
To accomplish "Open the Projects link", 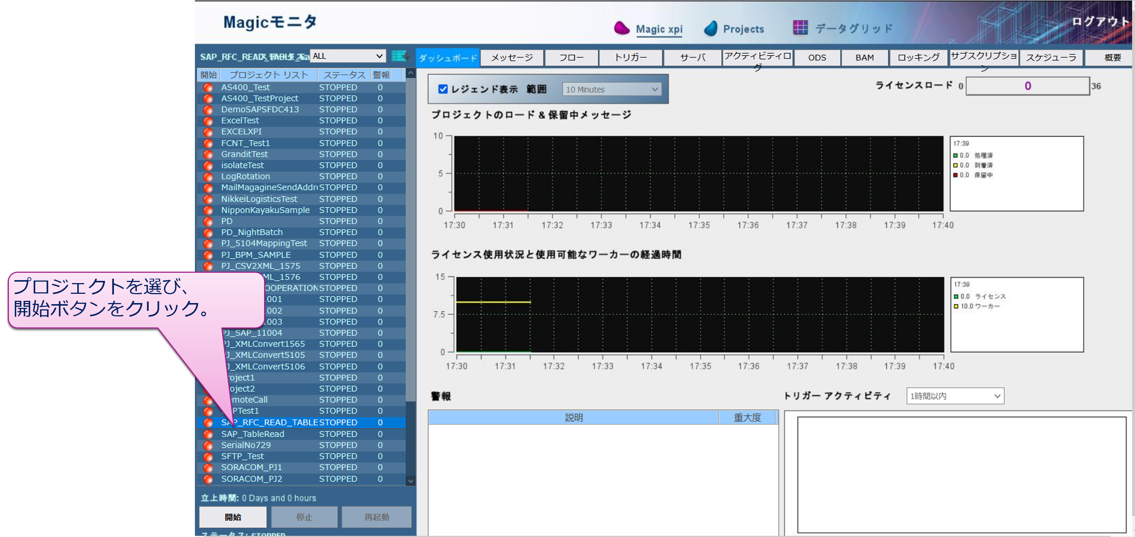I will coord(744,29).
